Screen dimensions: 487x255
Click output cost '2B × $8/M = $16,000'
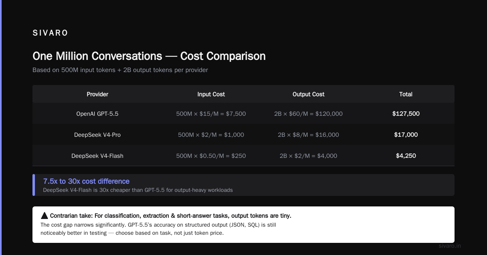(x=308, y=135)
